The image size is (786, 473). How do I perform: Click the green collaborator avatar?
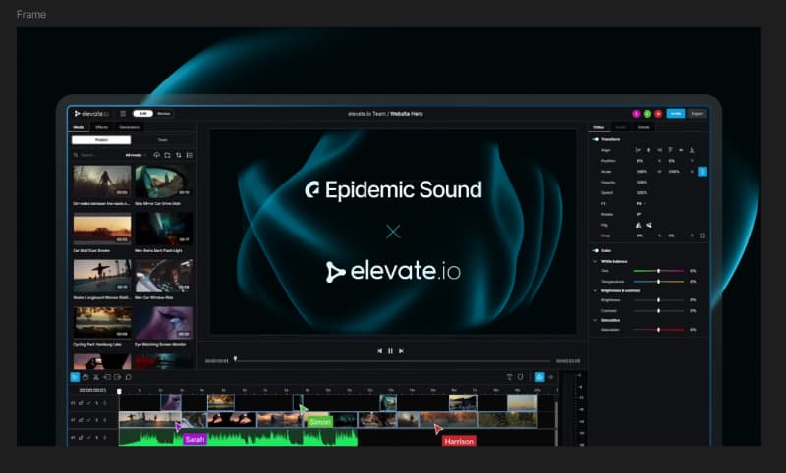pyautogui.click(x=647, y=114)
